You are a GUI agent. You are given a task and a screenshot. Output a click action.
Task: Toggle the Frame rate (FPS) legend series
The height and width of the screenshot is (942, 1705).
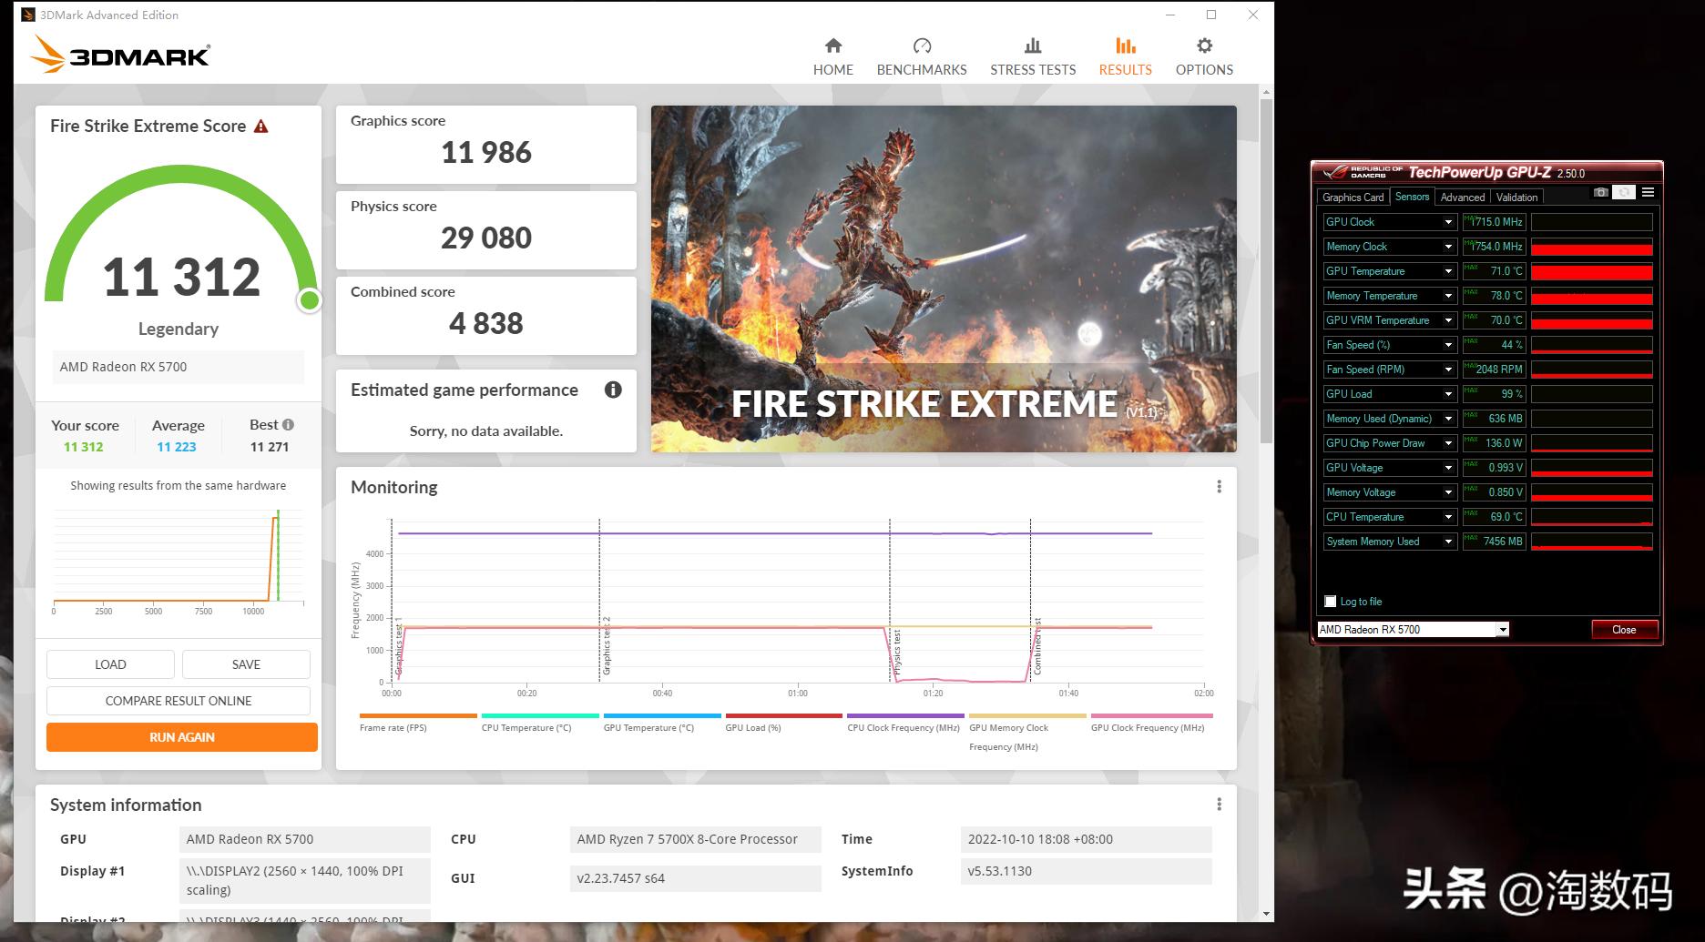point(393,727)
